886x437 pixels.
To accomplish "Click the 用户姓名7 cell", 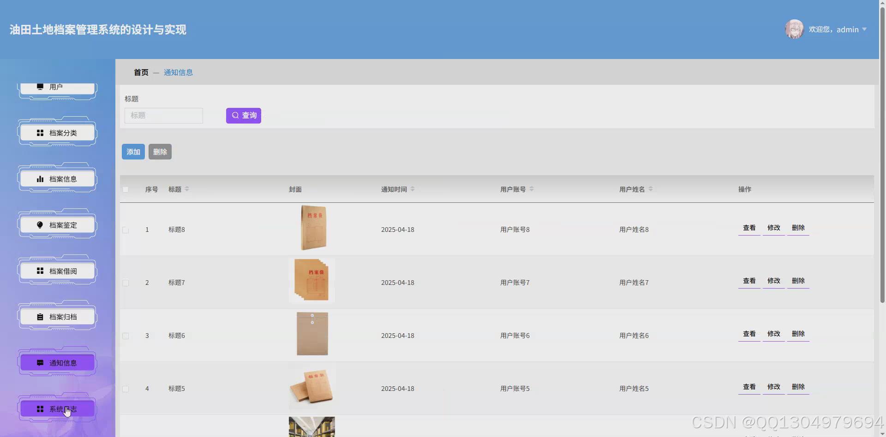I will point(634,283).
